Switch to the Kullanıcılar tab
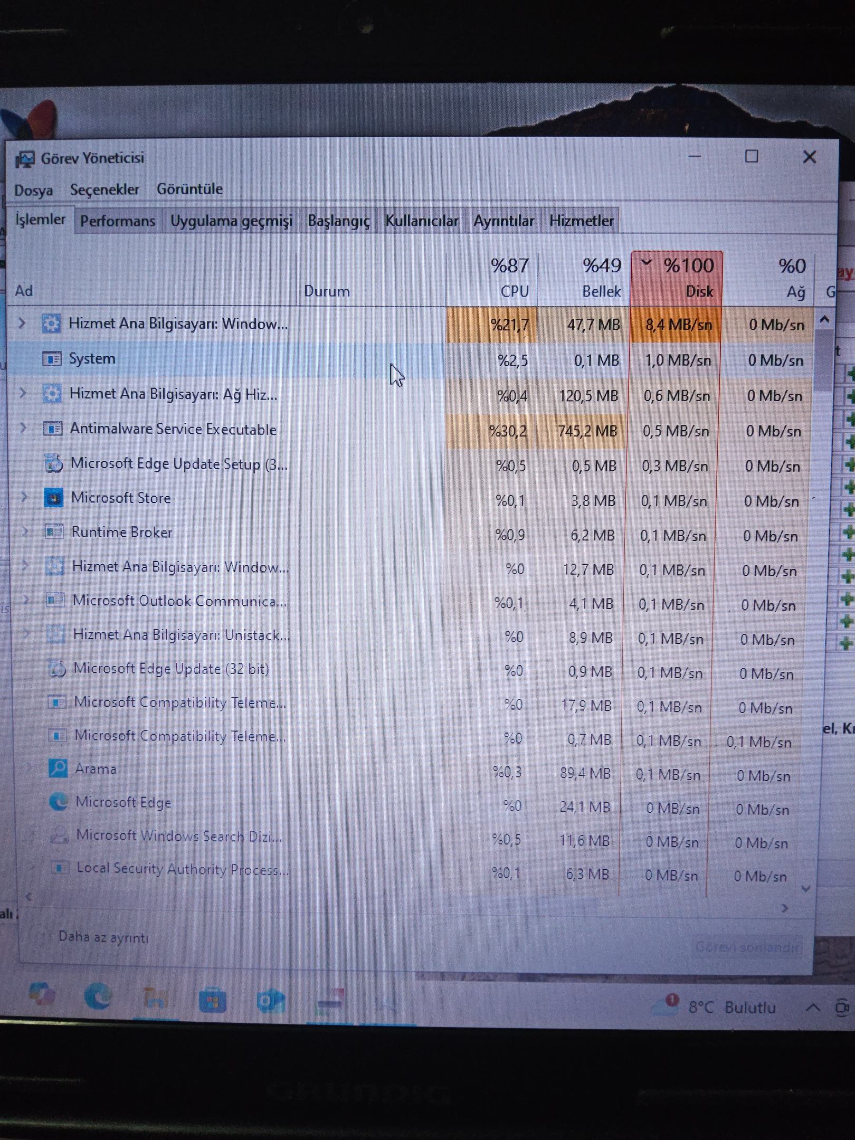This screenshot has width=855, height=1140. click(422, 221)
